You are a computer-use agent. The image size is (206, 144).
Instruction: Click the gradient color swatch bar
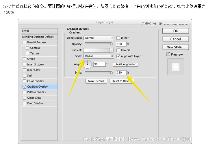[96, 50]
